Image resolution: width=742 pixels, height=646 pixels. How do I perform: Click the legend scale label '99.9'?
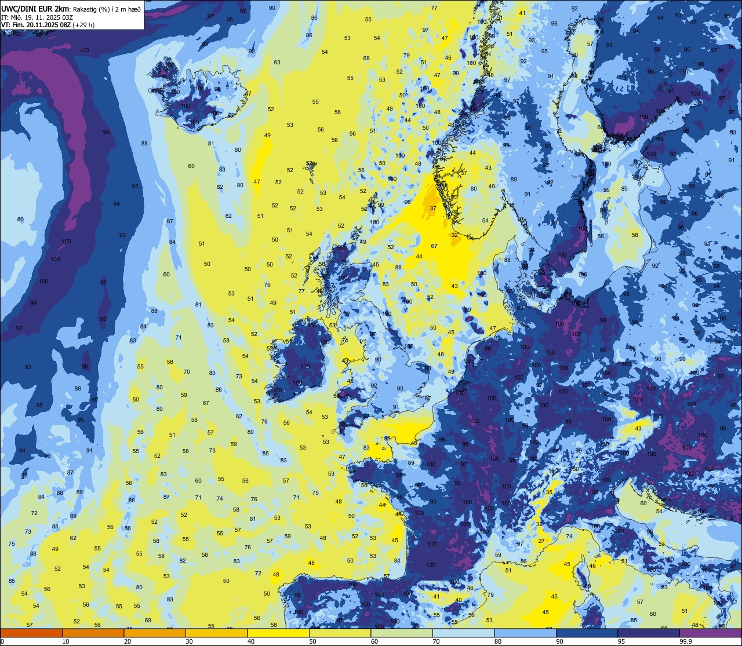686,641
